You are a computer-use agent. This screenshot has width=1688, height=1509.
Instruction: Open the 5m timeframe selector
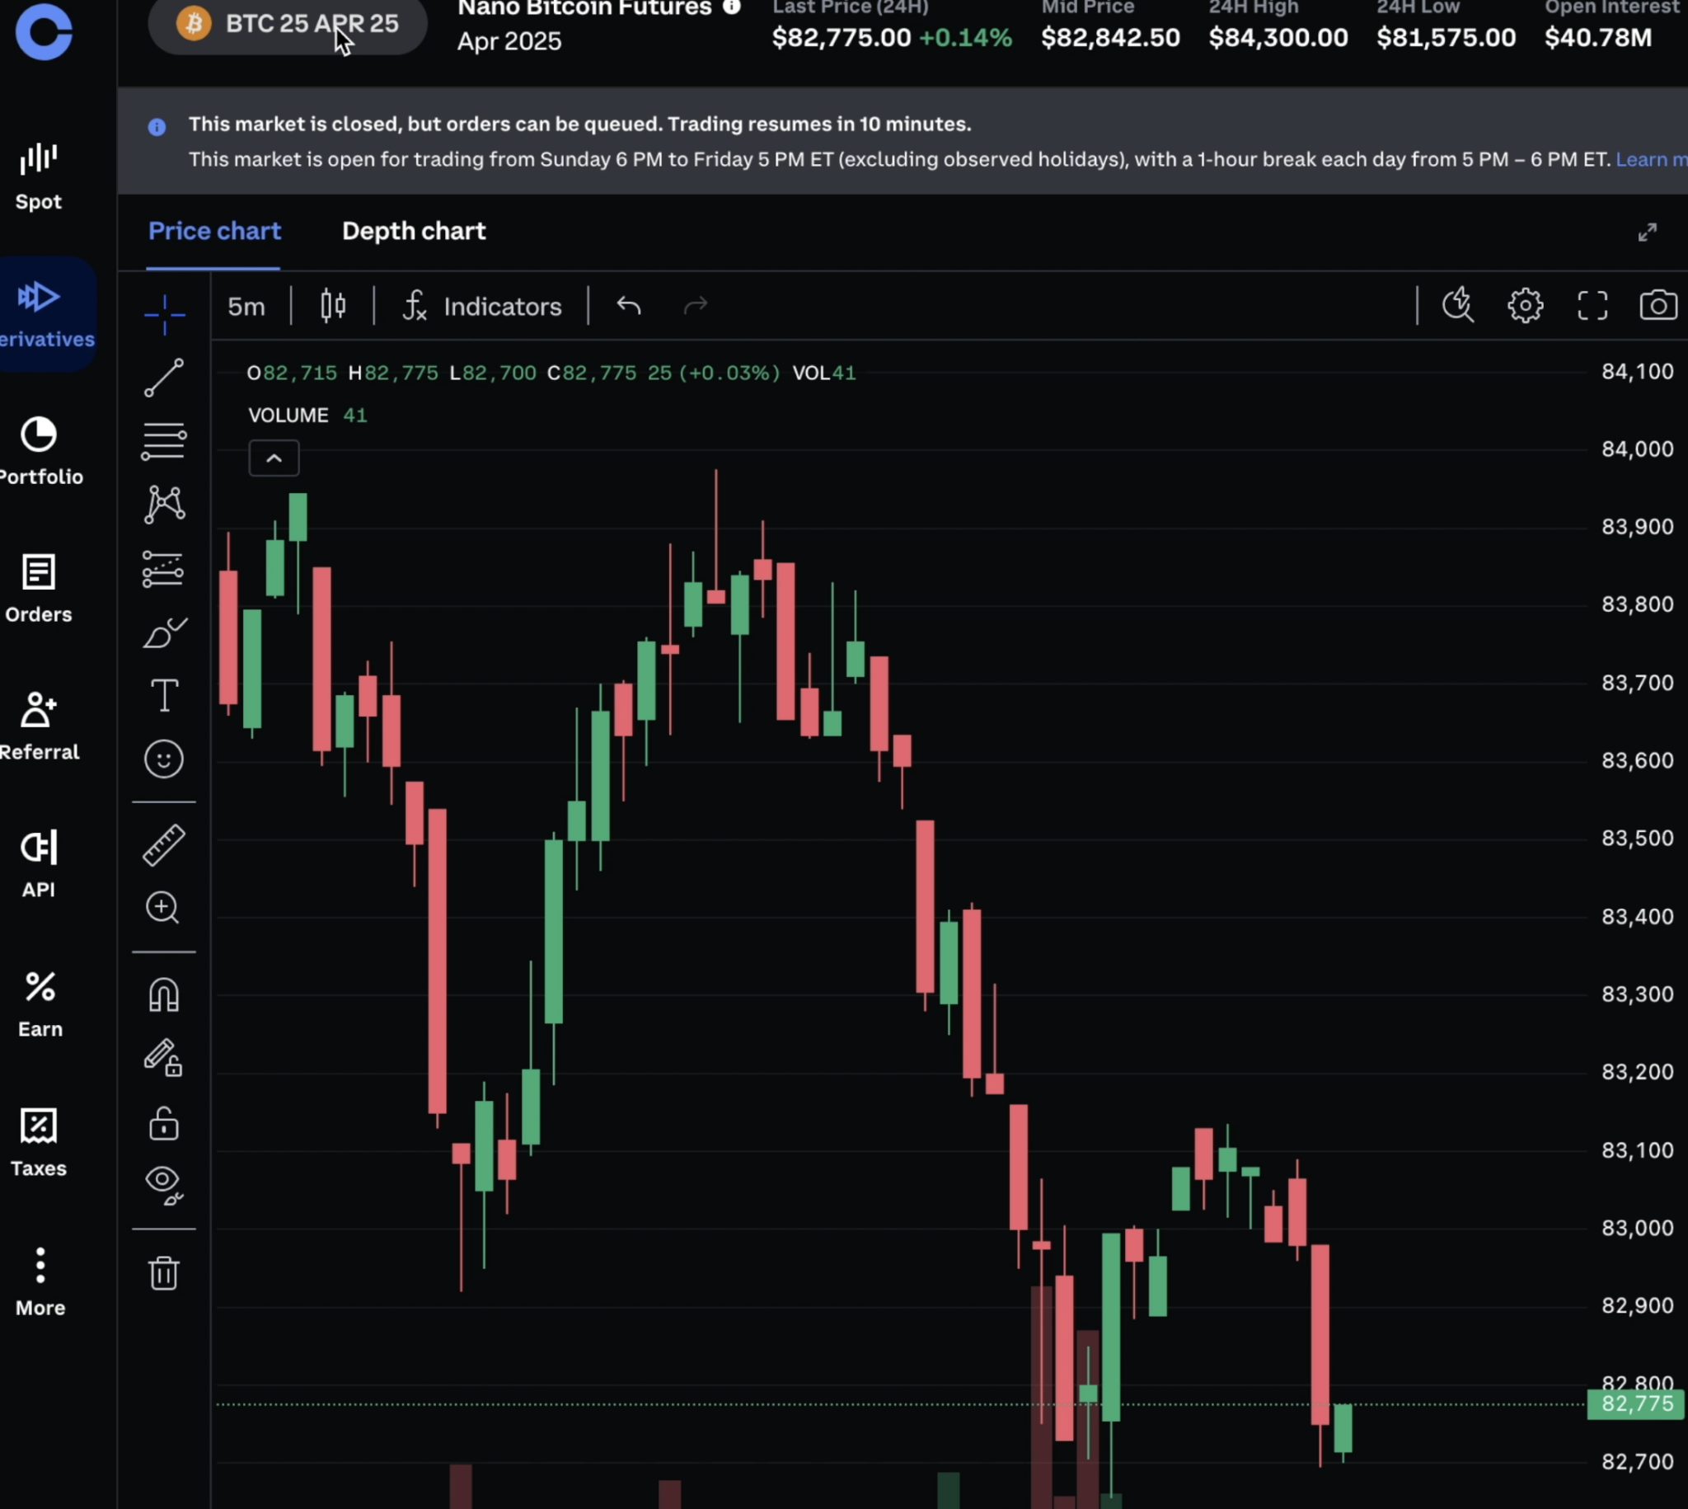coord(246,306)
